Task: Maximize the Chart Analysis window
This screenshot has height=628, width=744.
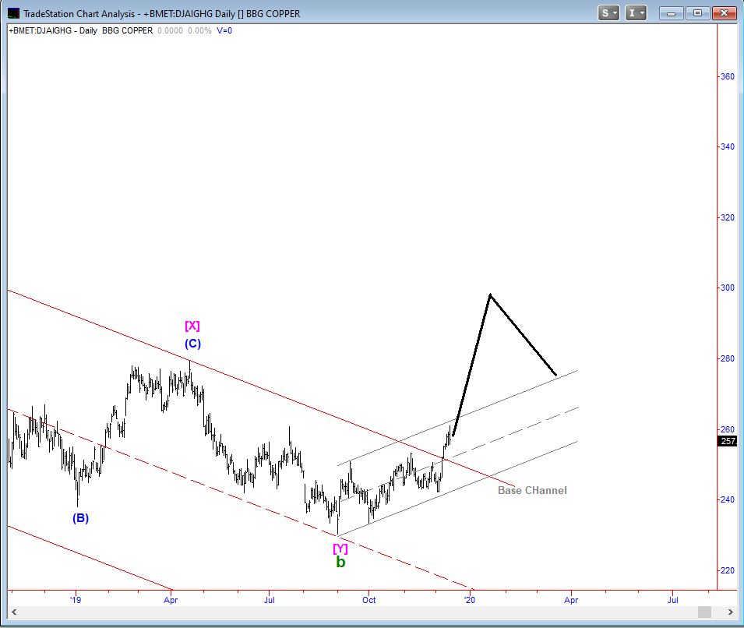Action: (x=697, y=13)
